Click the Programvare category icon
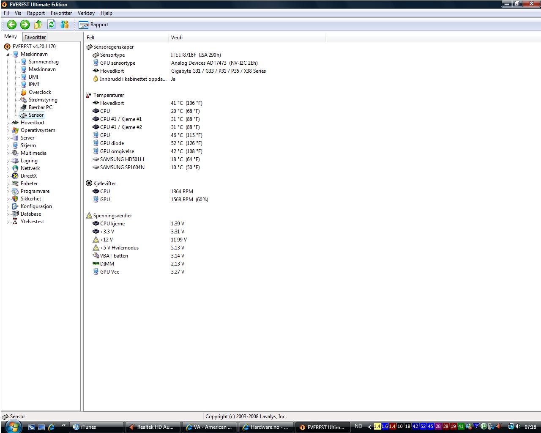The width and height of the screenshot is (541, 433). 15,191
